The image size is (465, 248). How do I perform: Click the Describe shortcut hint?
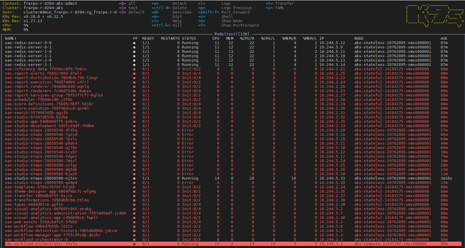click(182, 12)
